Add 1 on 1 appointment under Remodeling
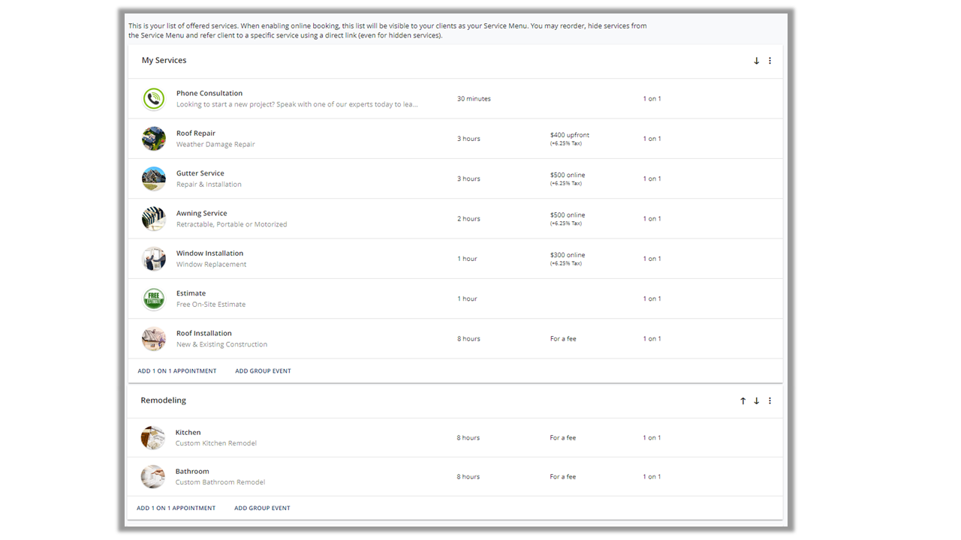 tap(176, 508)
